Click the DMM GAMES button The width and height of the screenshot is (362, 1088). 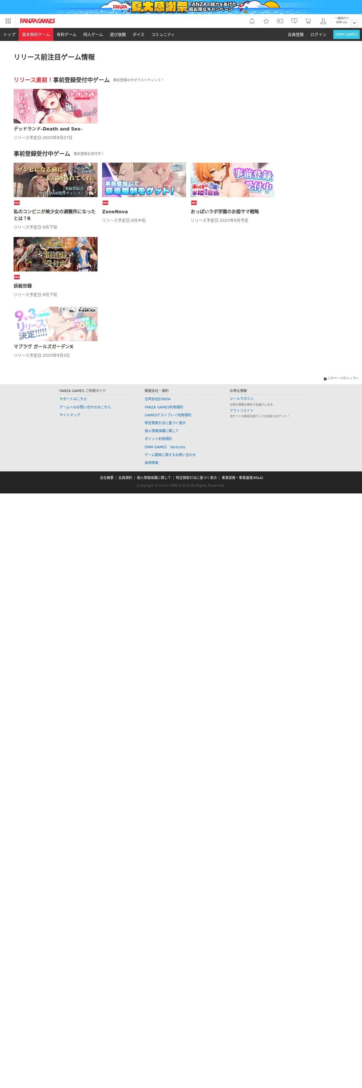[x=346, y=35]
